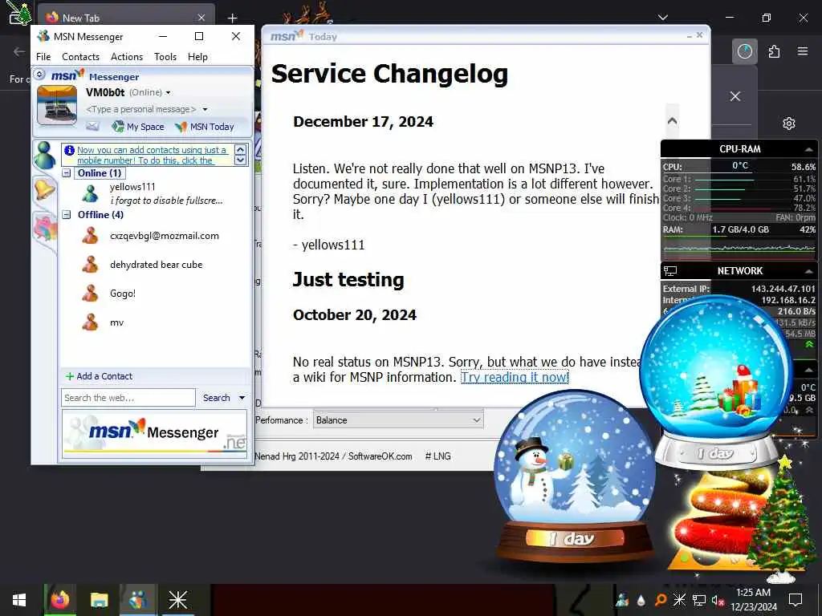Screen dimensions: 822x616
Task: Open the Performance Balance combo box
Action: 398,420
